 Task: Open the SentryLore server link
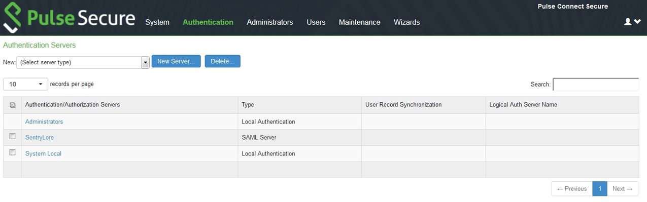[x=40, y=138]
